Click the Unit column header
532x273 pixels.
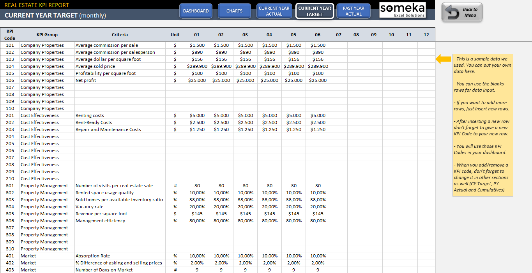[x=175, y=34]
